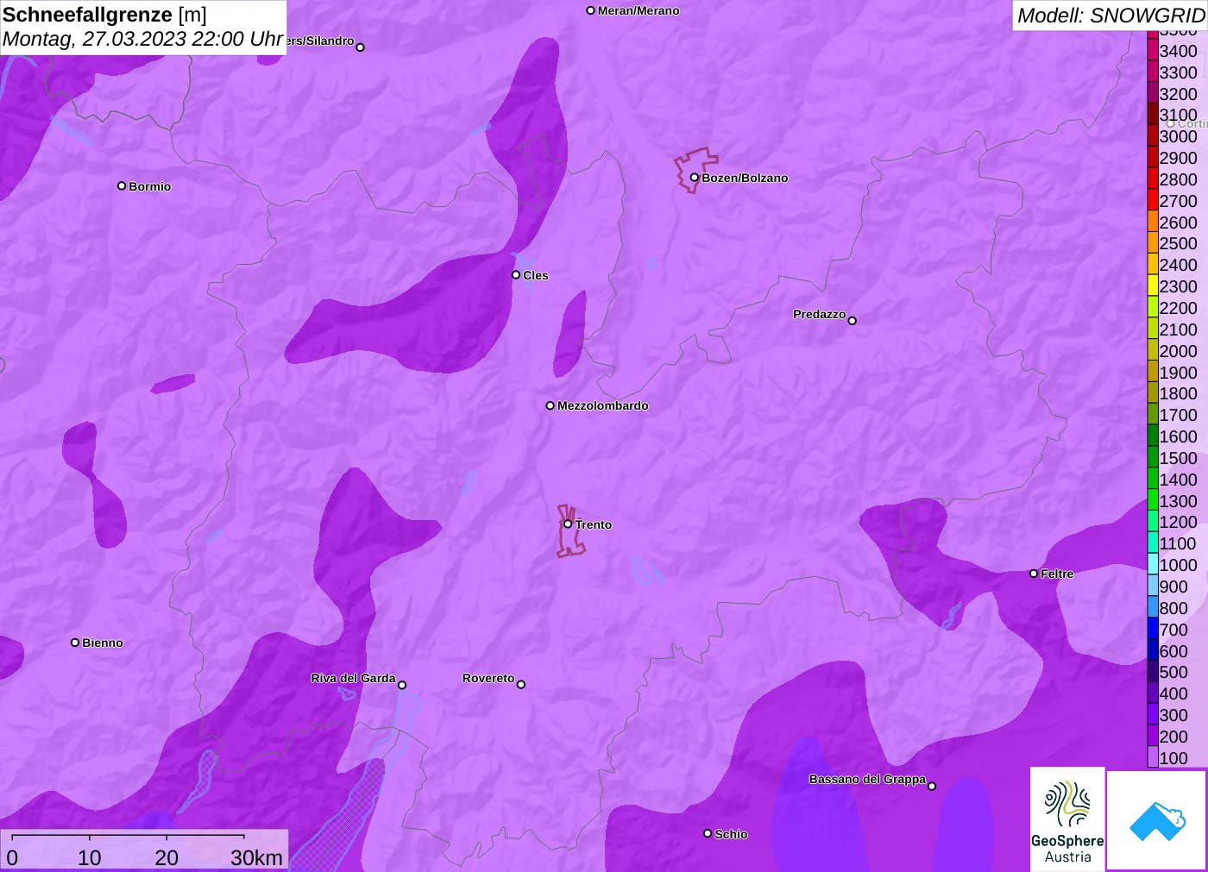This screenshot has height=872, width=1208.
Task: Click the yellow 2300 legend swatch
Action: pos(1153,285)
